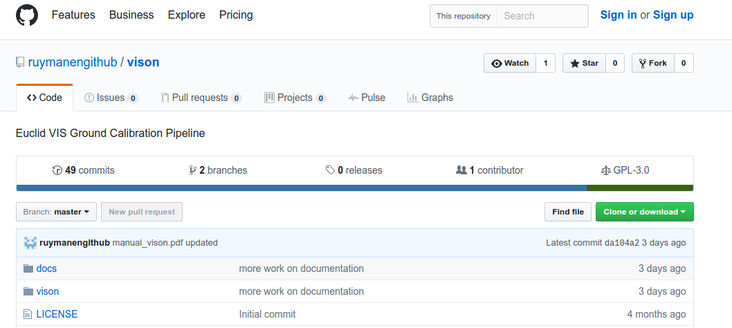Click the file icon for LICENSE

(28, 314)
